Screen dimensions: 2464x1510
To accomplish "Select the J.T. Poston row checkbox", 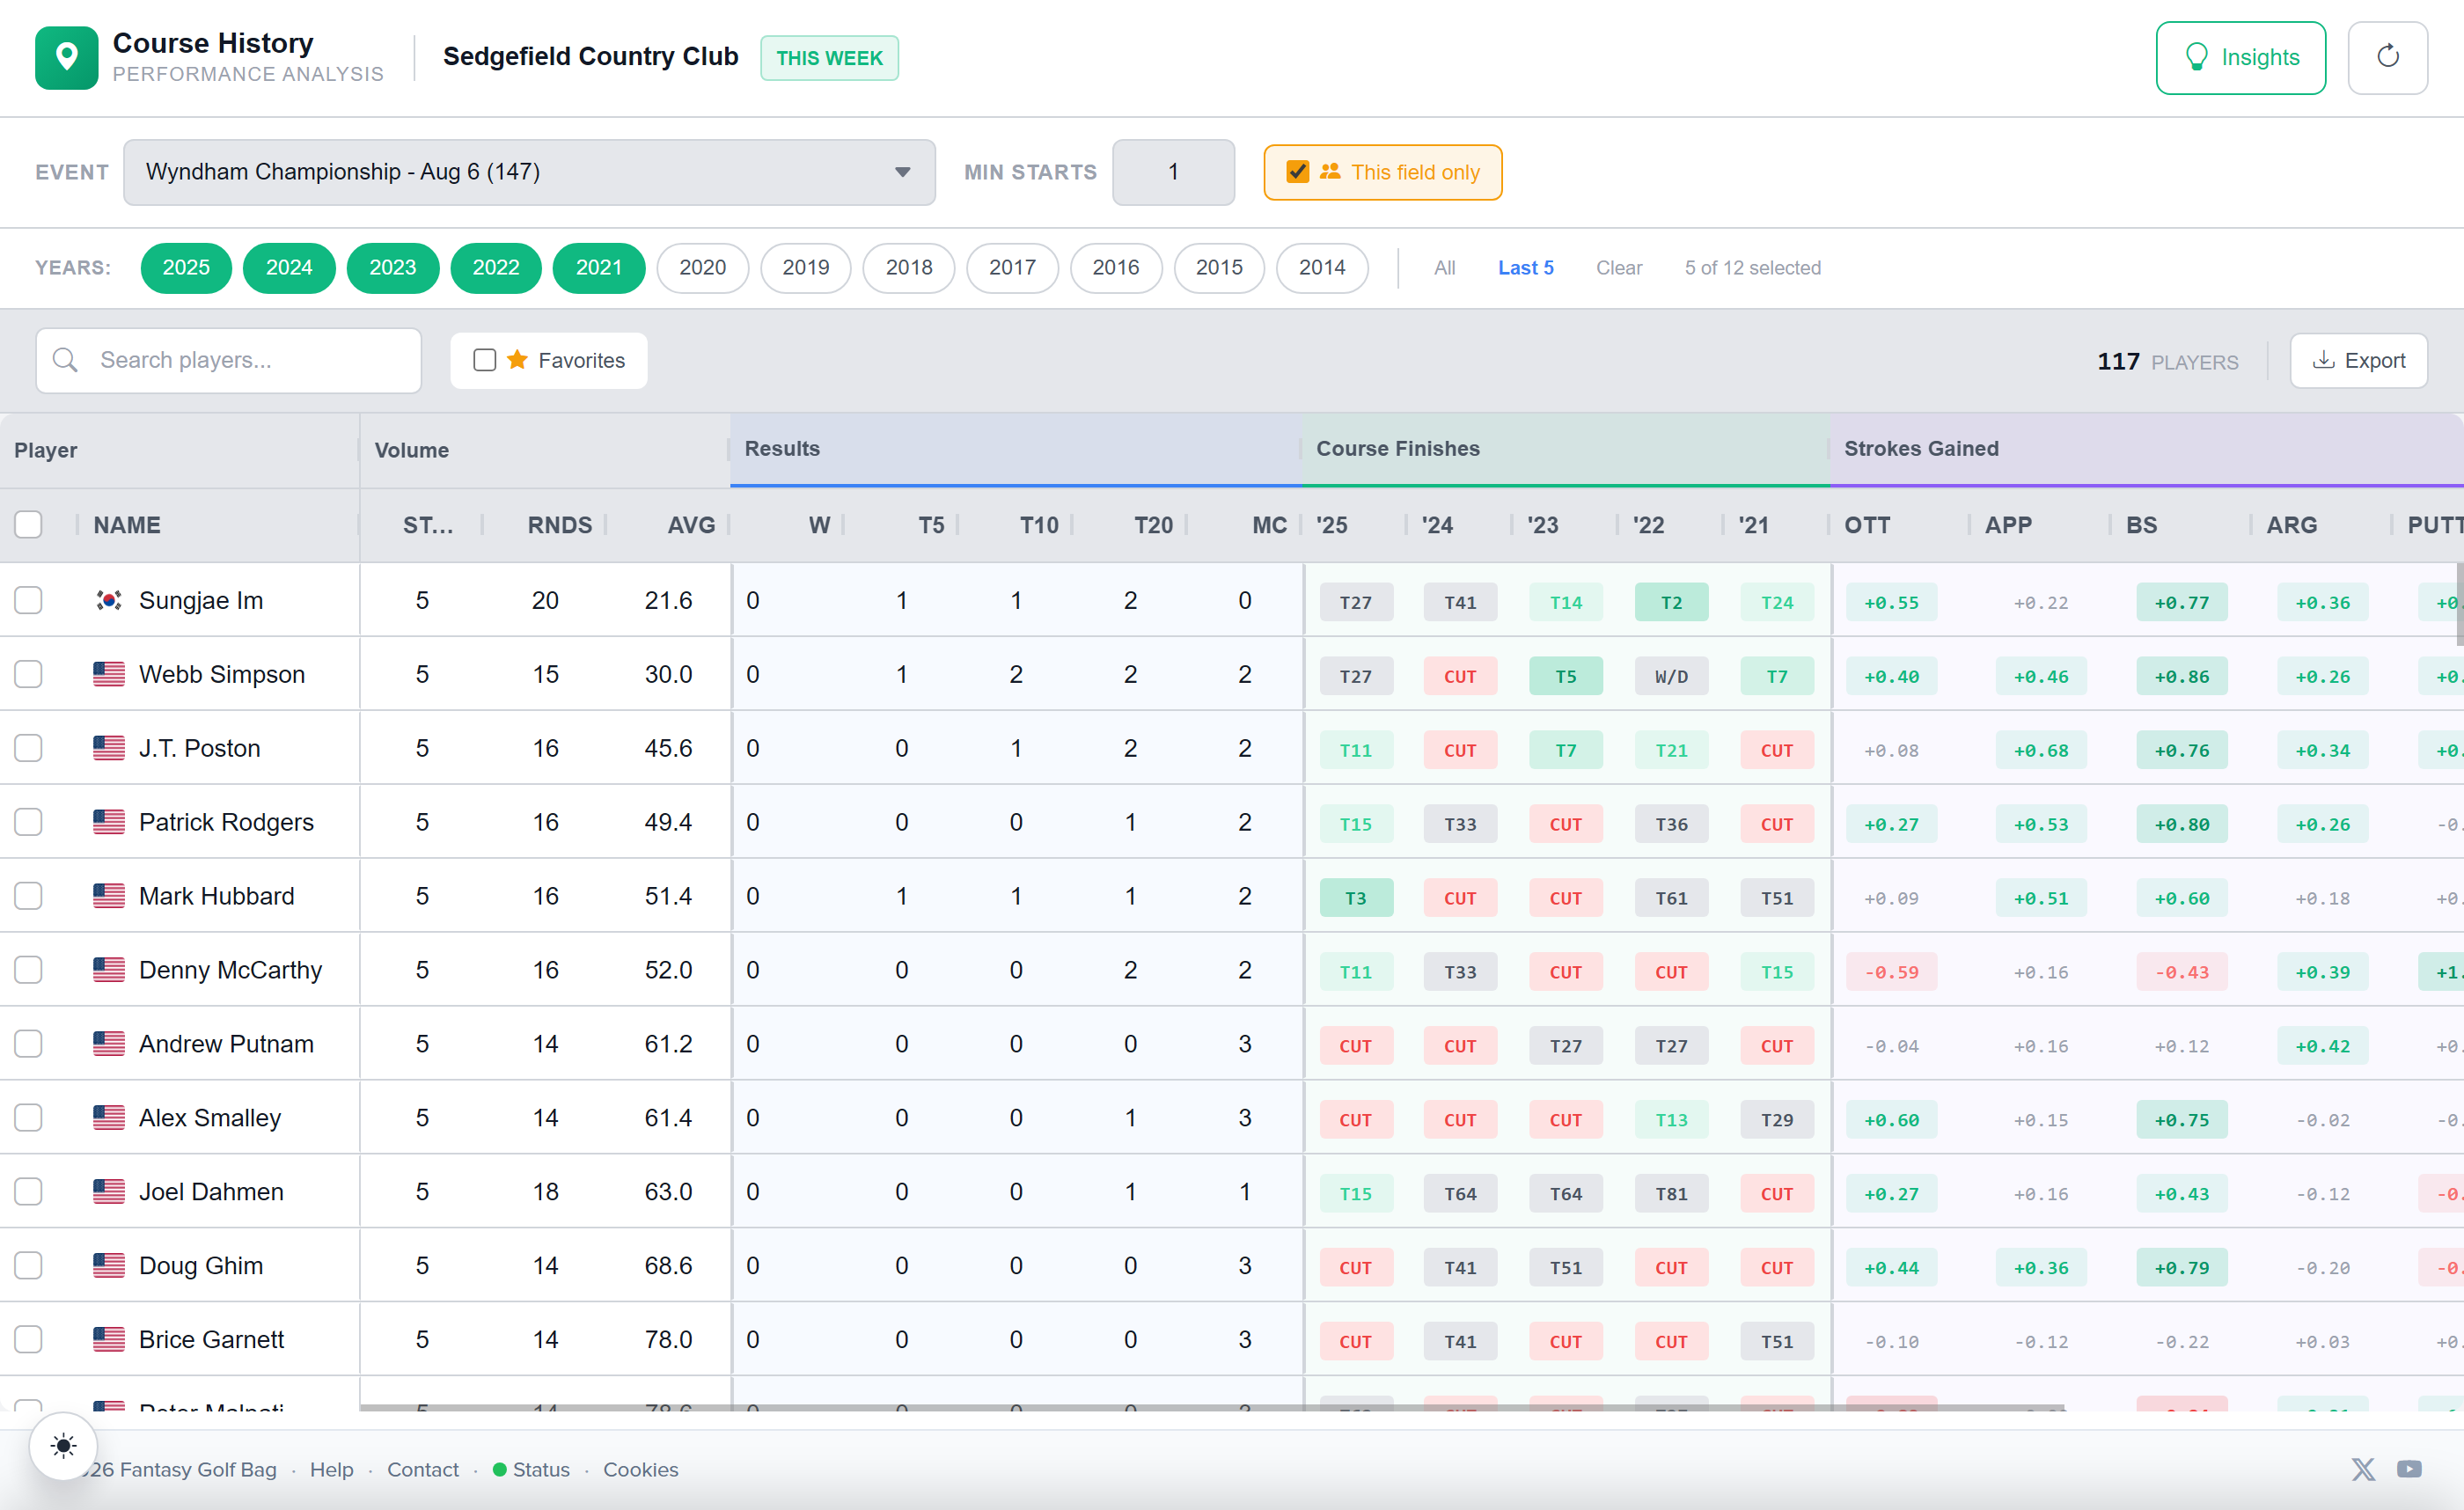I will (28, 748).
